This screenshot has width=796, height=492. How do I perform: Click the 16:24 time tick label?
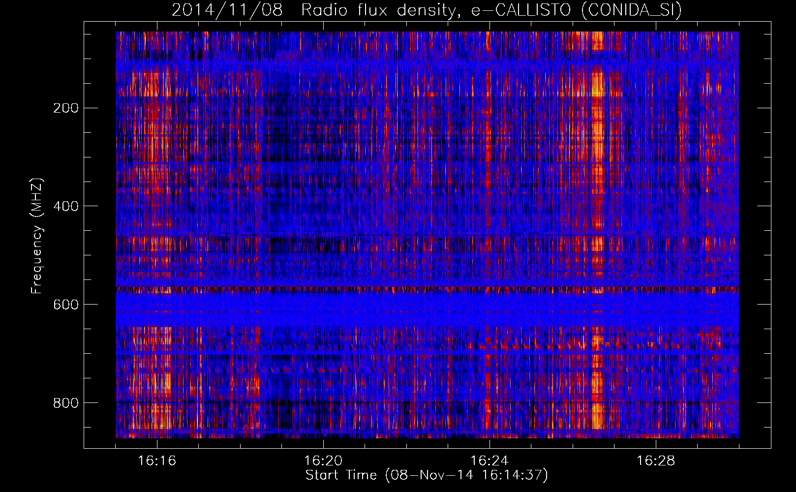tap(490, 461)
